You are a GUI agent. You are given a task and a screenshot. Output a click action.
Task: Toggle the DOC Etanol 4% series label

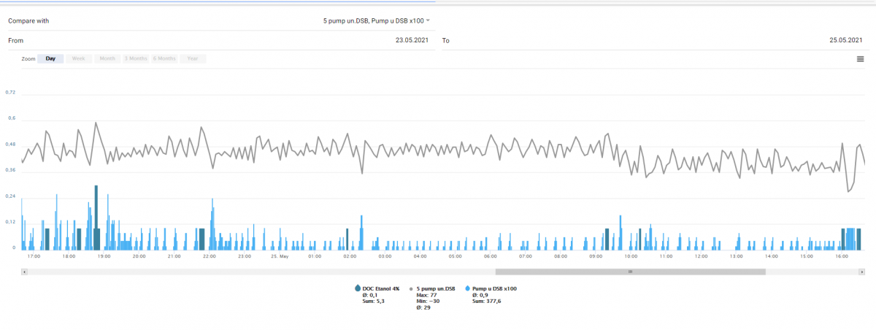(x=381, y=288)
